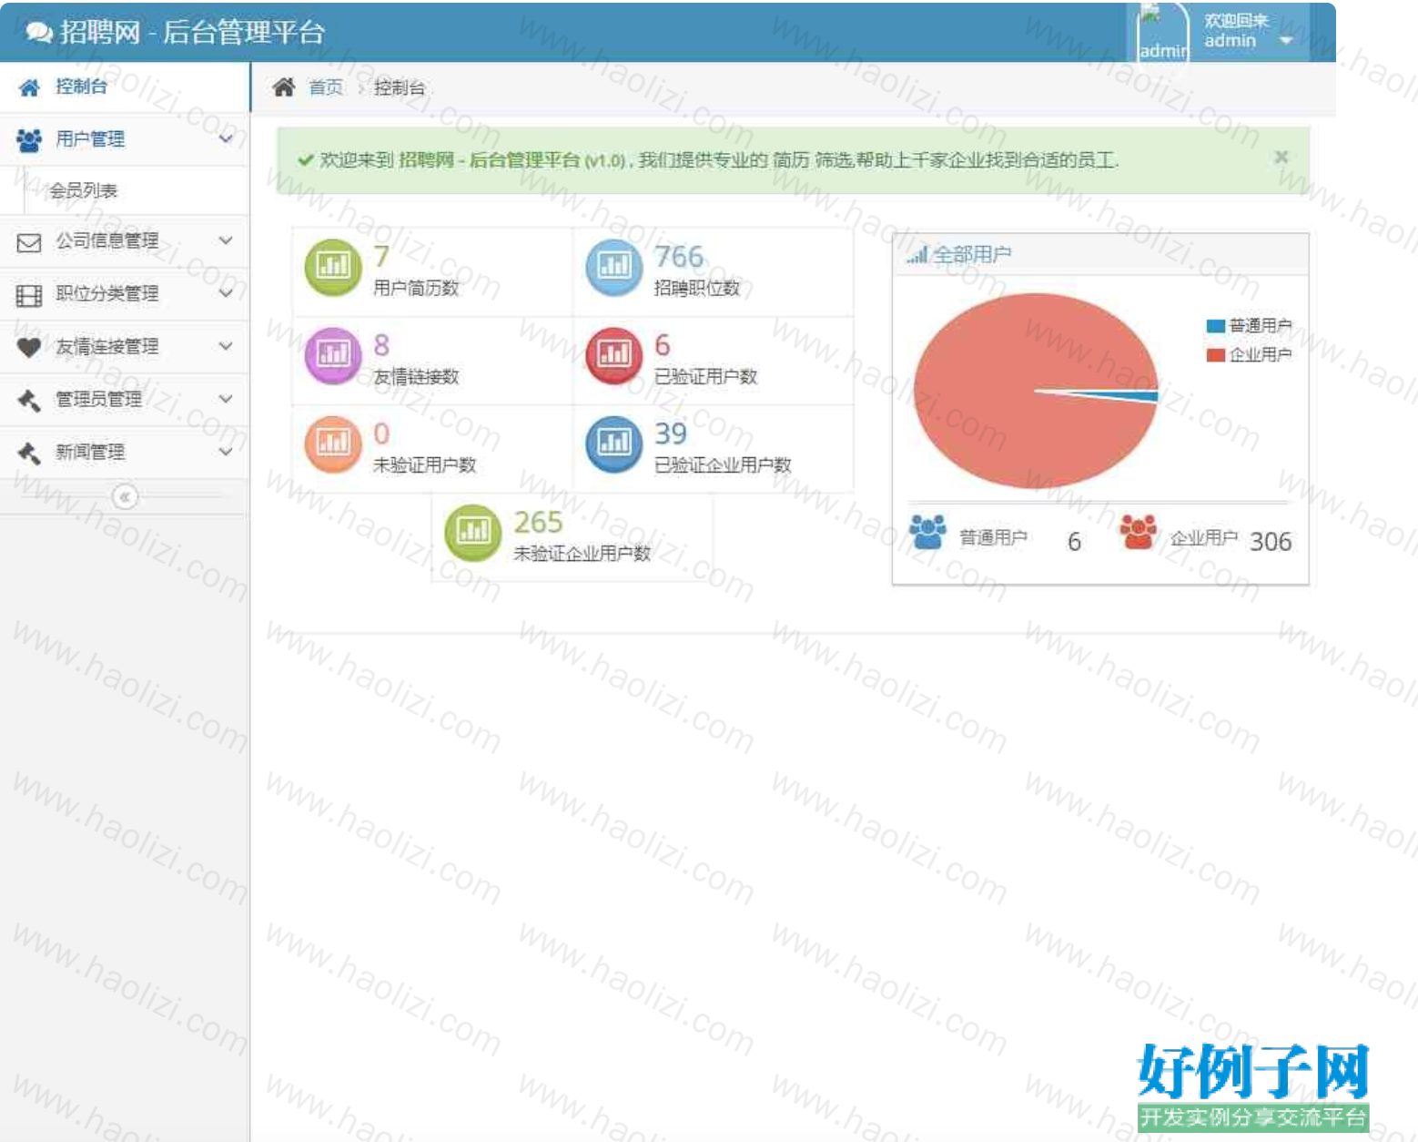Click the 首页 breadcrumb link
The width and height of the screenshot is (1418, 1142).
pyautogui.click(x=326, y=87)
